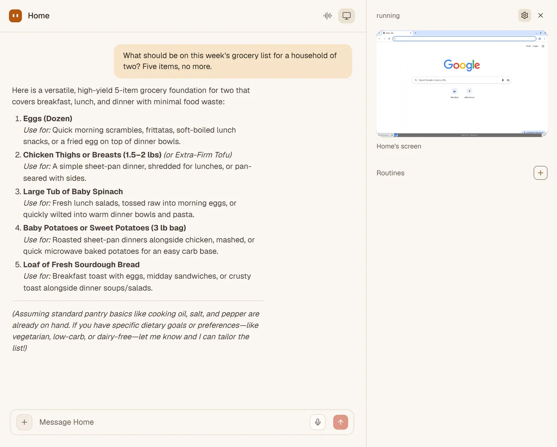Click the attachment plus in the message box

click(x=24, y=422)
